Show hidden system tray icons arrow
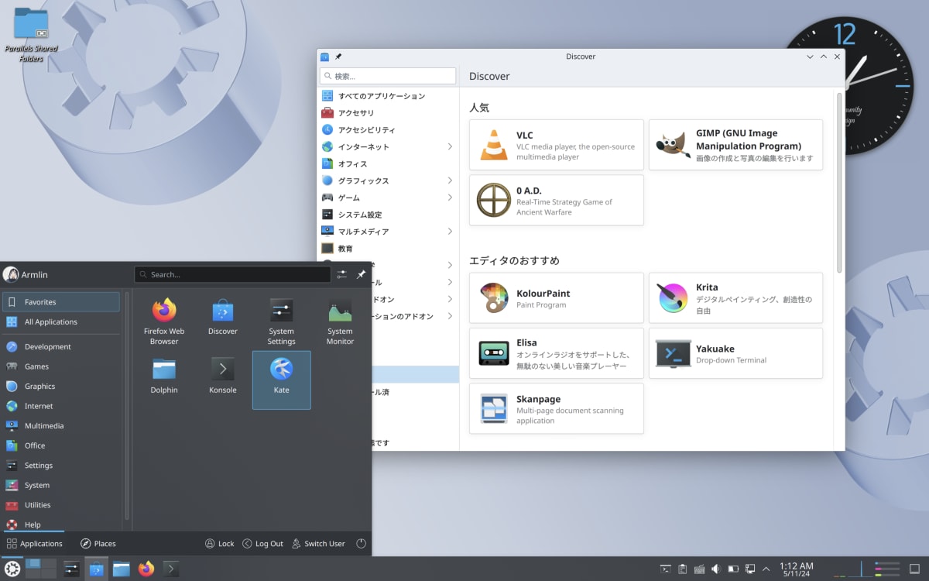 click(x=766, y=569)
